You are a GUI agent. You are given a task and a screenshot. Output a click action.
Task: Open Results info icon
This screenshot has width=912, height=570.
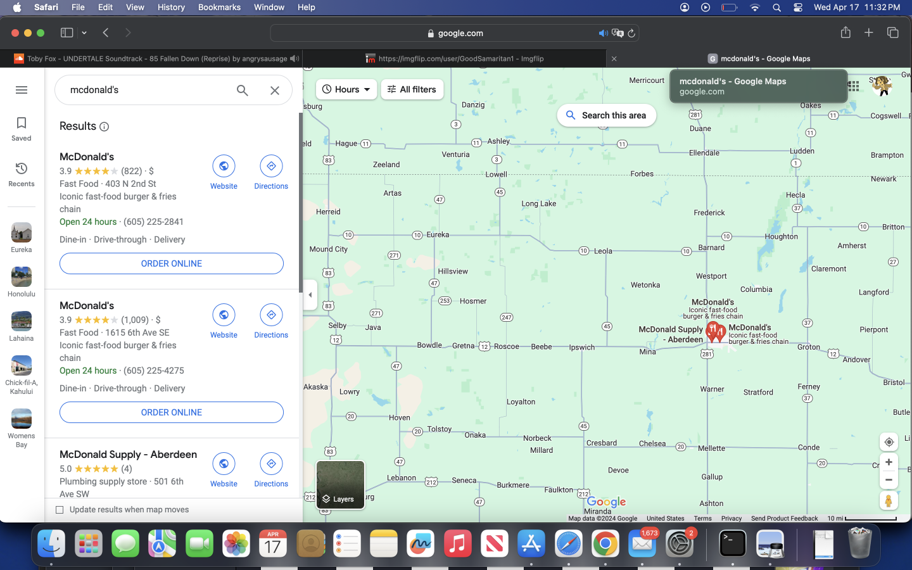(x=104, y=127)
